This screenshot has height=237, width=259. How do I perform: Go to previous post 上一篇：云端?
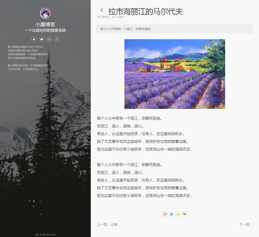107,224
